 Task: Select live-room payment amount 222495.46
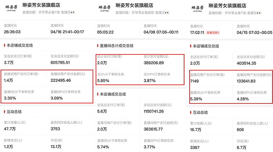click(61, 81)
